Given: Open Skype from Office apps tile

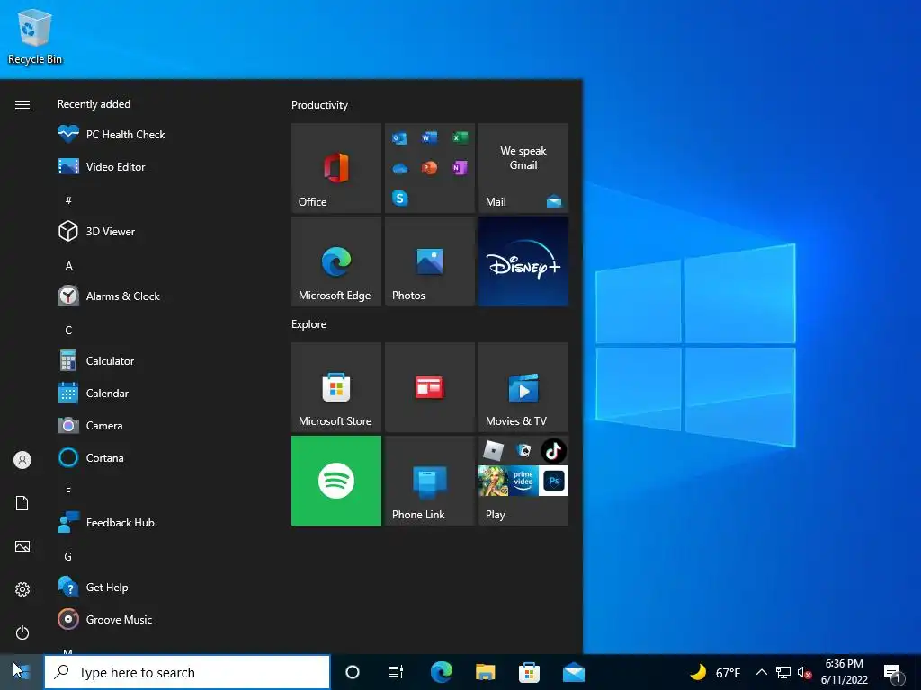Looking at the screenshot, I should tap(400, 199).
